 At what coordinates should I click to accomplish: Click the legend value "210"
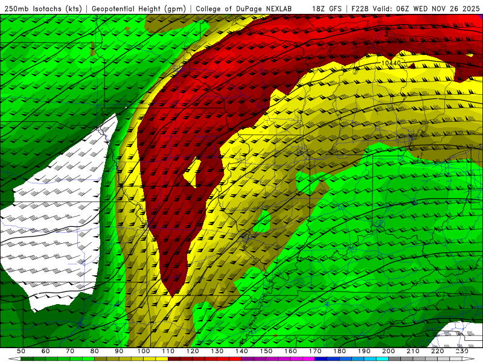point(413,351)
